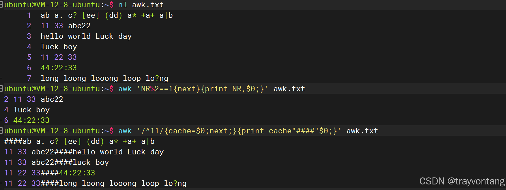The image size is (506, 190).
Task: Click output '11 33 abc22####hello world Luck day'
Action: click(x=84, y=152)
